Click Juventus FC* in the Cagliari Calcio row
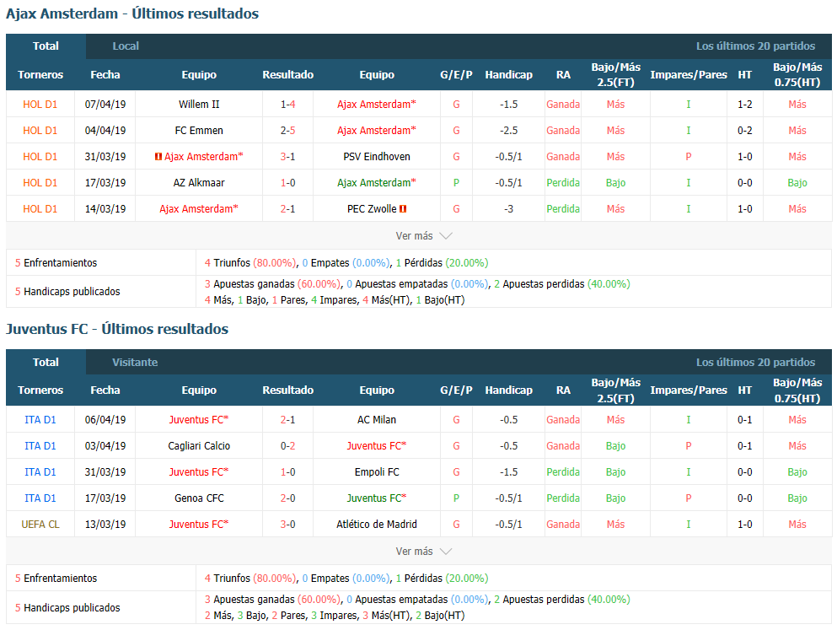The height and width of the screenshot is (630, 837). point(376,446)
